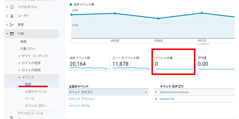Click the 平均値 metric 0.00

click(203, 64)
